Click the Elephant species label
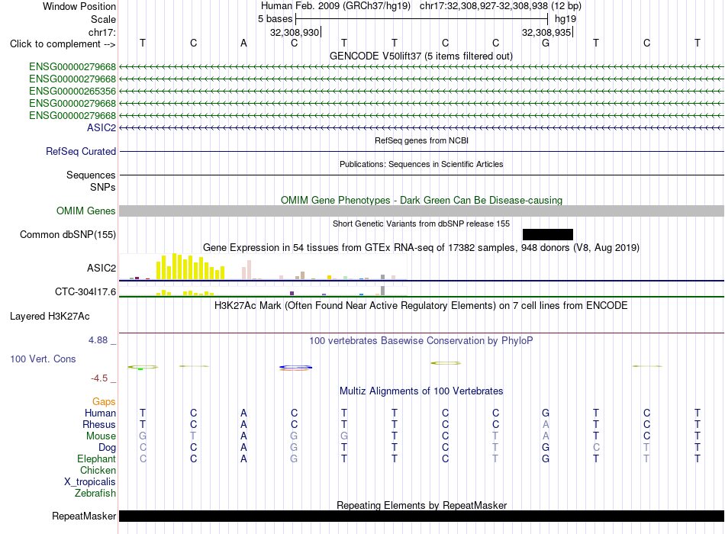 (96, 458)
